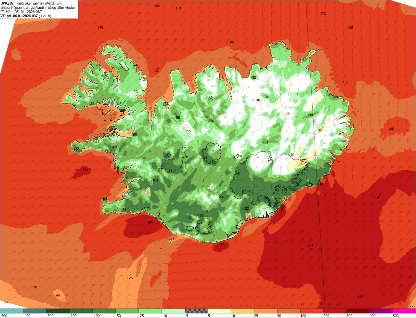Click the value '234' in the dark red area
The image size is (416, 318).
(376, 197)
